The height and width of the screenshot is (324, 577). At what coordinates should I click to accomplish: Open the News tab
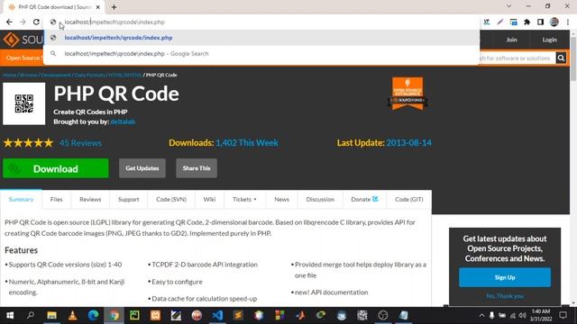point(281,200)
